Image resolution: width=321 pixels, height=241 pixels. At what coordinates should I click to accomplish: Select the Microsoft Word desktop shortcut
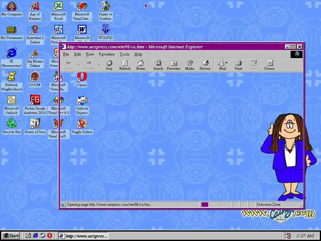(82, 33)
